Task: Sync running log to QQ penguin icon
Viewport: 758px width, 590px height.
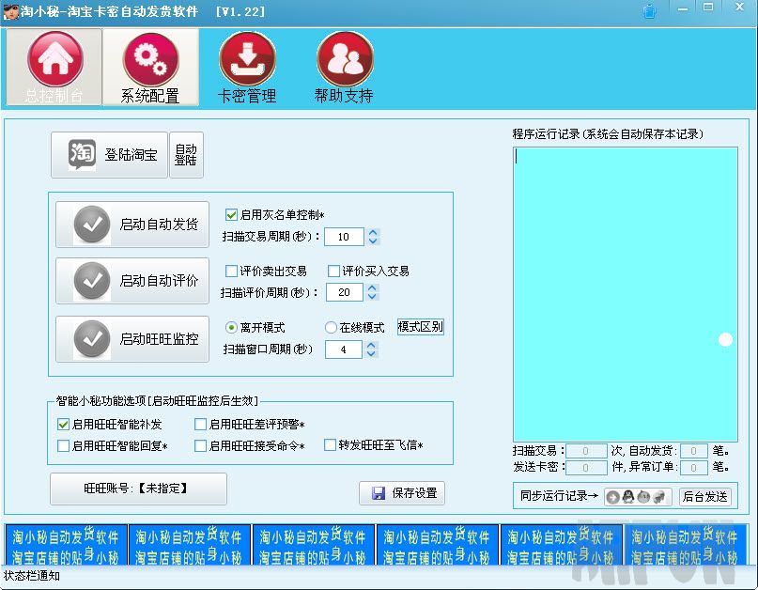Action: 627,497
